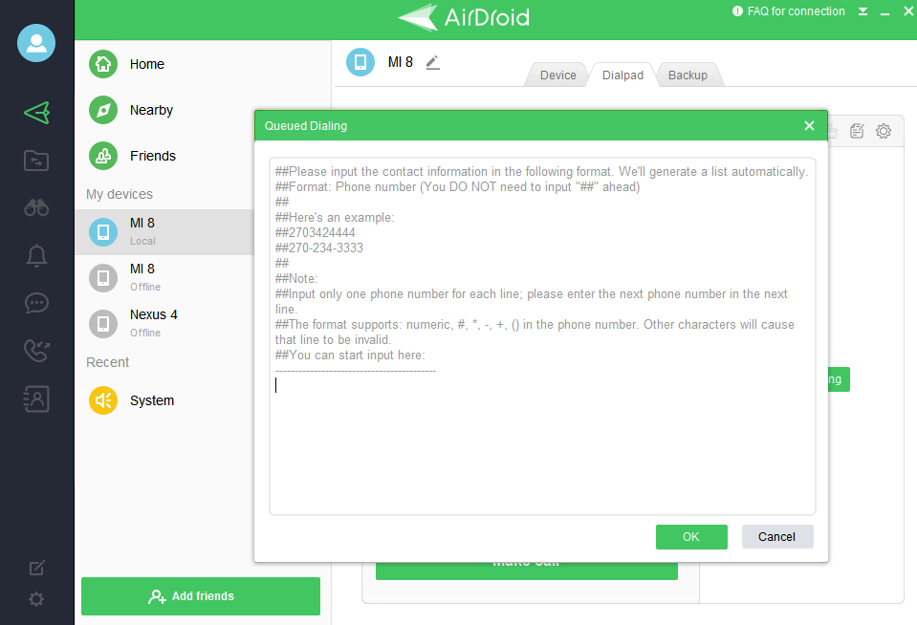Minimize the AirDroid window
This screenshot has width=917, height=625.
pyautogui.click(x=884, y=12)
